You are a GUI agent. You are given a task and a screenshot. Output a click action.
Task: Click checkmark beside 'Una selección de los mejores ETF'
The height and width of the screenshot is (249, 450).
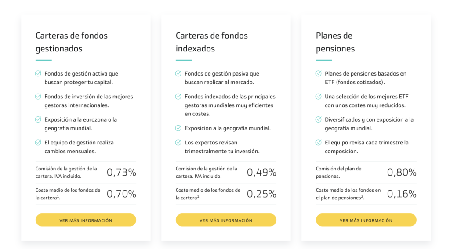[x=318, y=96]
